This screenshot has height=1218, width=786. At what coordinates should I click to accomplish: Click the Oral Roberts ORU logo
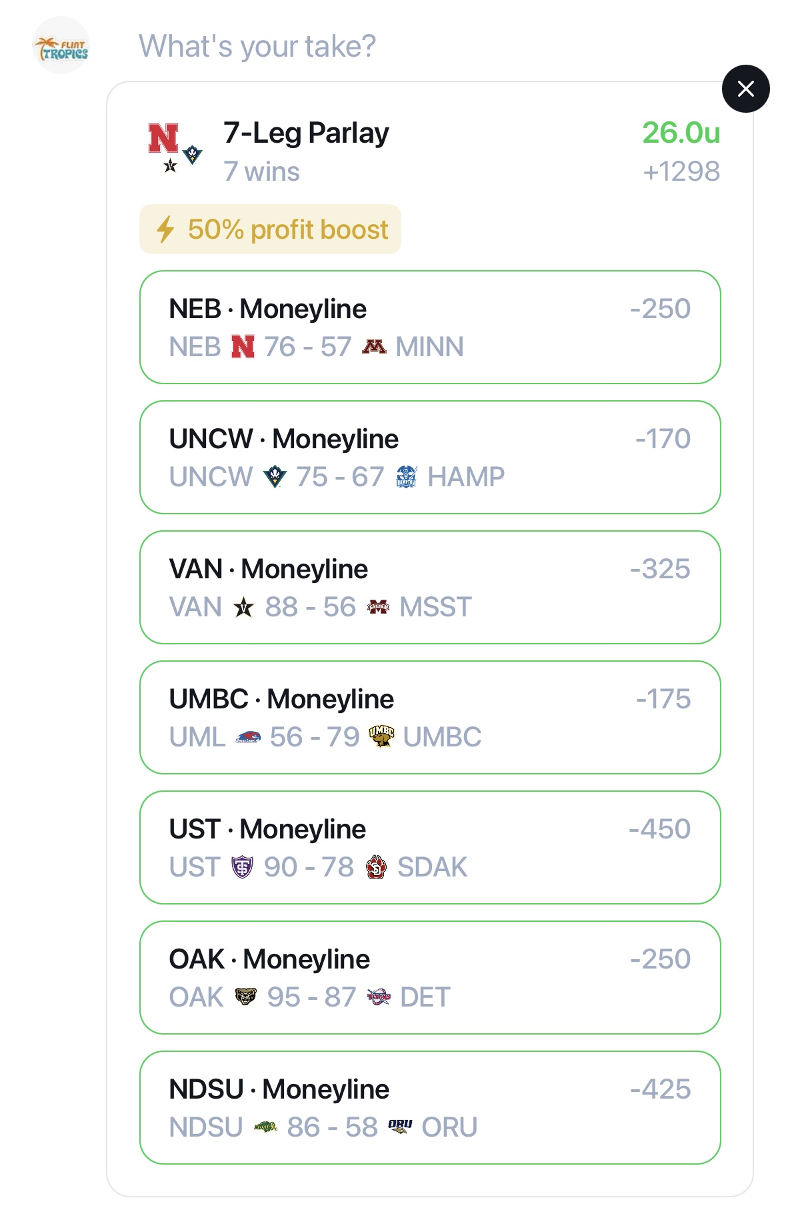400,1127
